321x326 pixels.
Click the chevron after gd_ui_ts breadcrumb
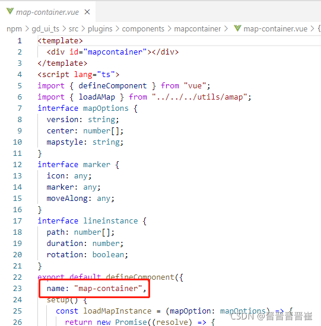64,28
